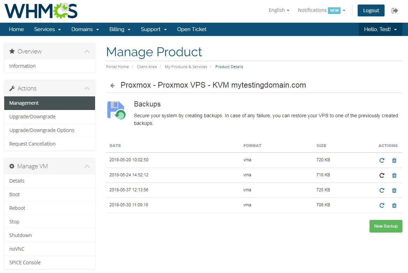Image resolution: width=408 pixels, height=273 pixels.
Task: Click the date 2018-05-30 11:09:19
Action: click(129, 205)
